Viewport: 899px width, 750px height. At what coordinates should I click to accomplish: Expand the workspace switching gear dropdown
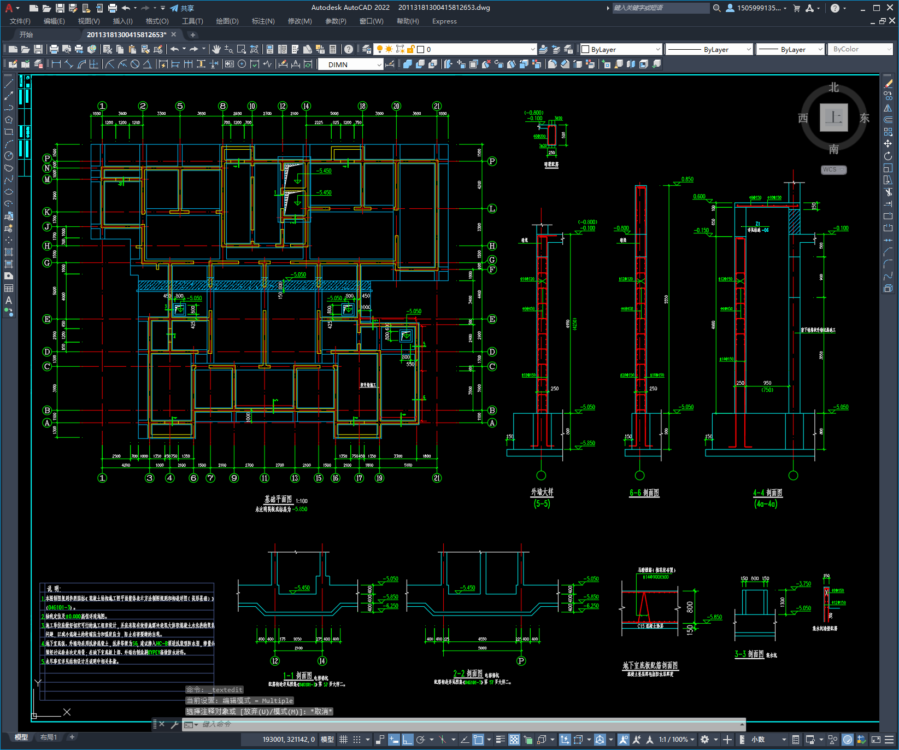716,740
